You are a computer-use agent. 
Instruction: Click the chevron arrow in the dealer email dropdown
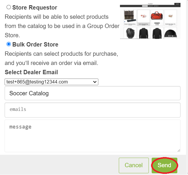pyautogui.click(x=95, y=82)
